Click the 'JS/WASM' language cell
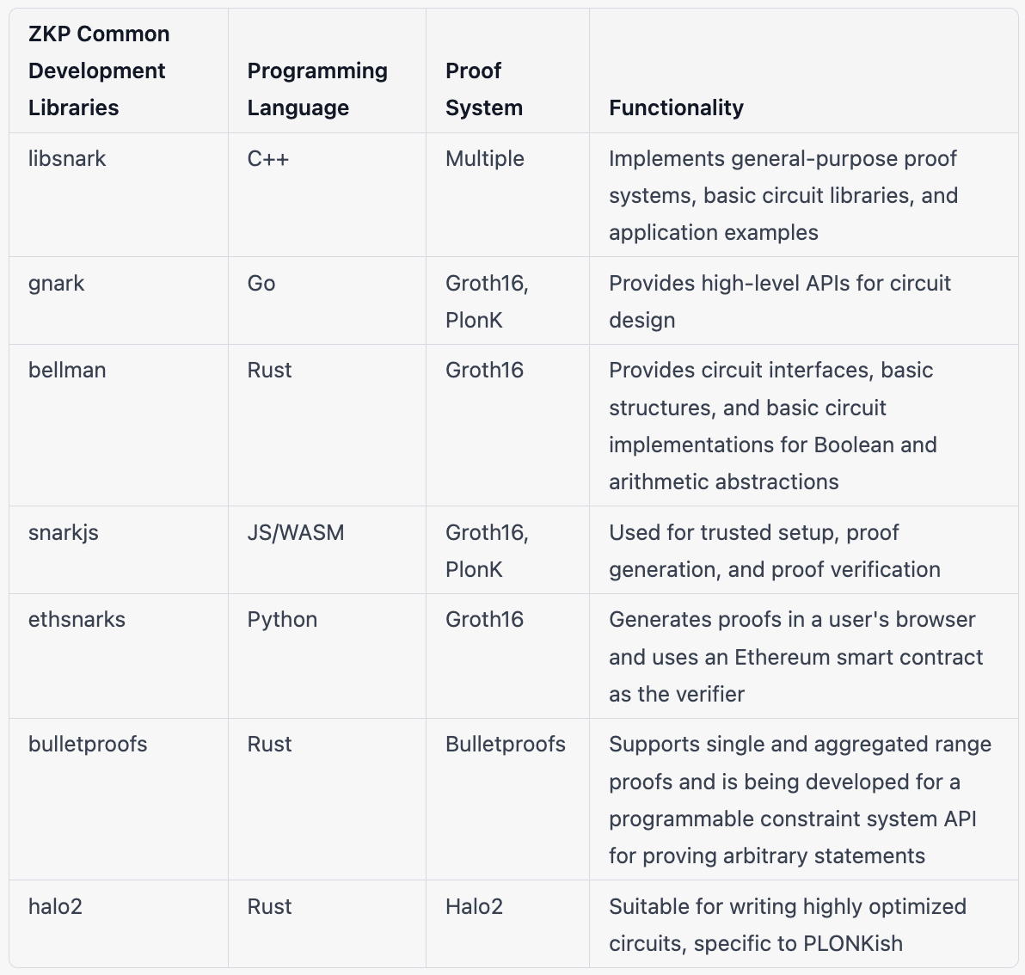The height and width of the screenshot is (975, 1025). (296, 532)
